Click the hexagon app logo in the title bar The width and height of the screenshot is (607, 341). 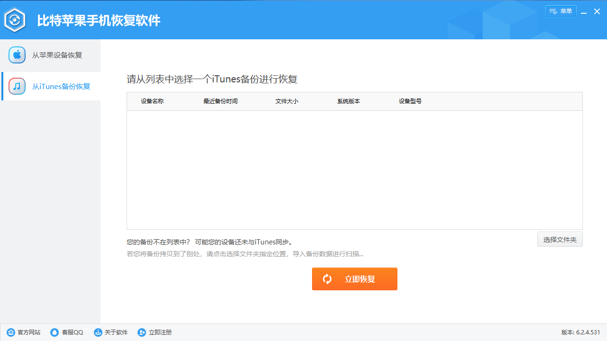(x=15, y=20)
